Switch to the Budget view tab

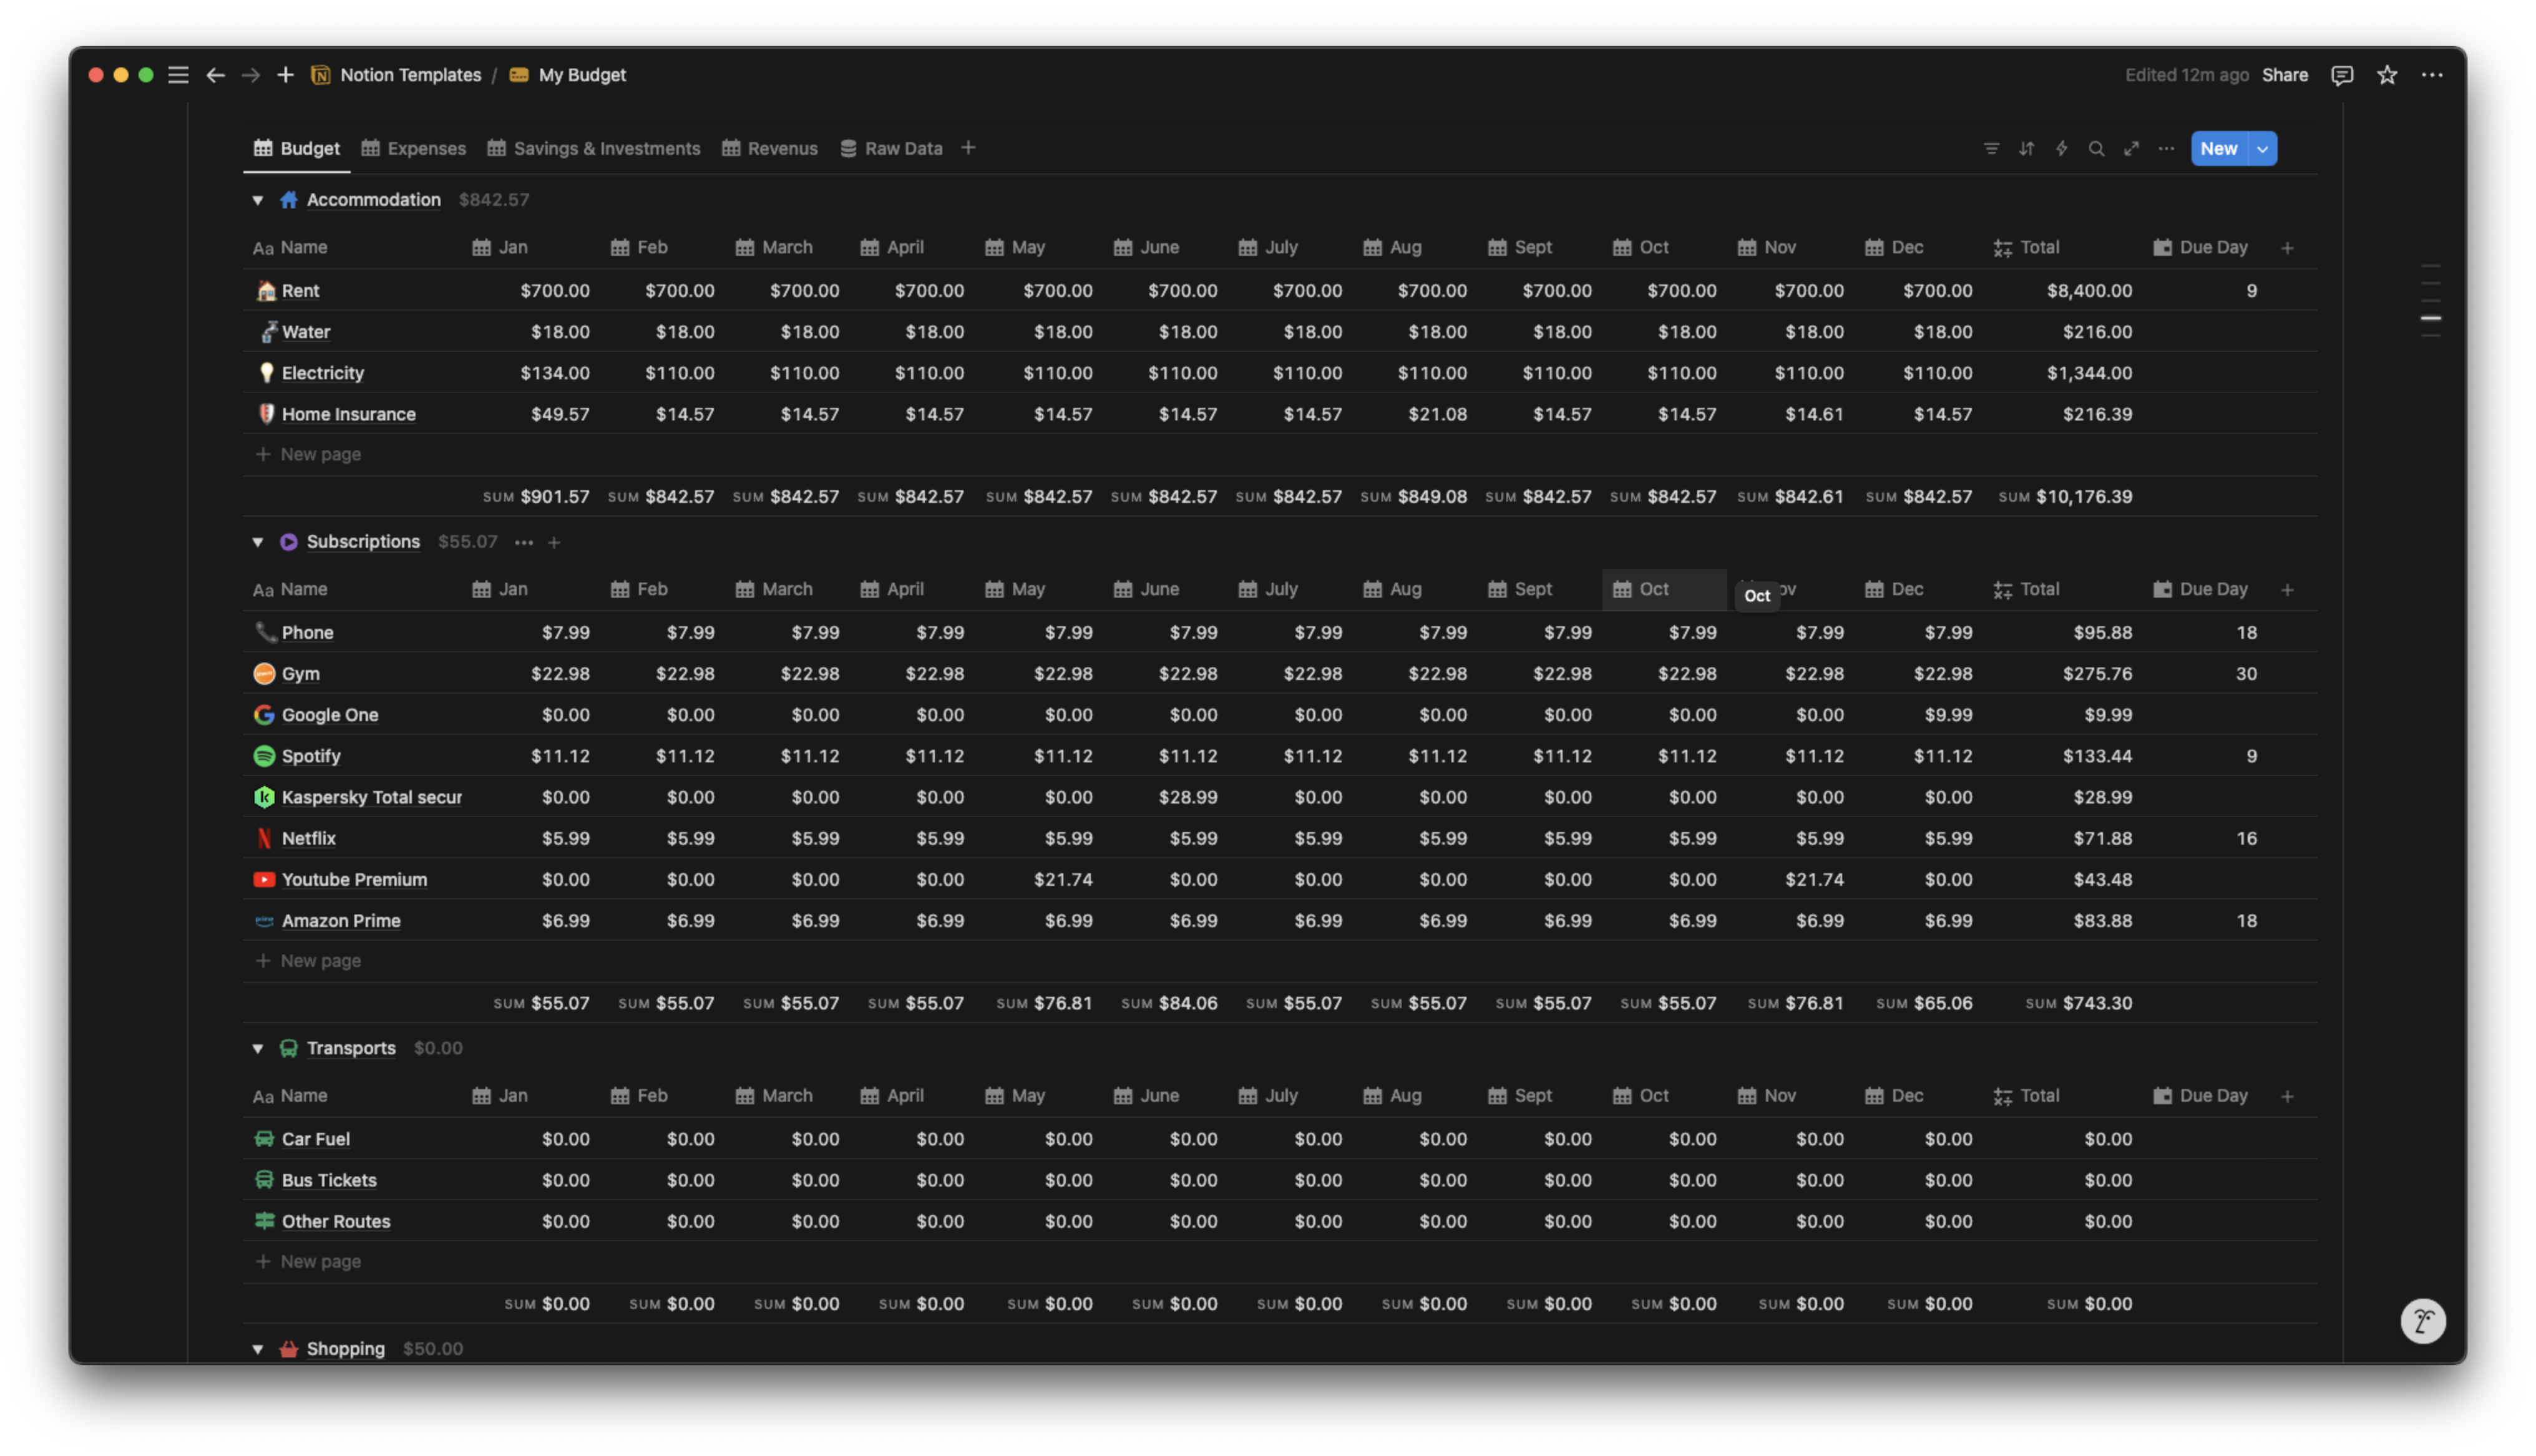coord(296,148)
